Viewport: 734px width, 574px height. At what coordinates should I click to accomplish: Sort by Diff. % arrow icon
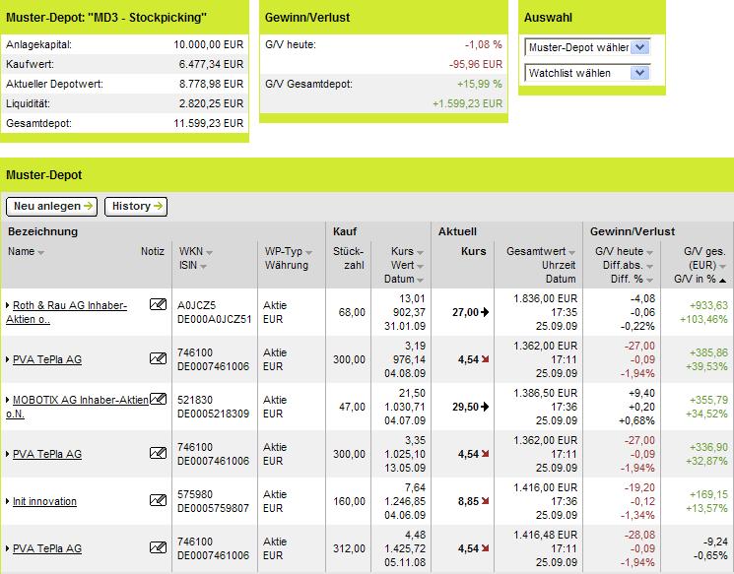[649, 281]
